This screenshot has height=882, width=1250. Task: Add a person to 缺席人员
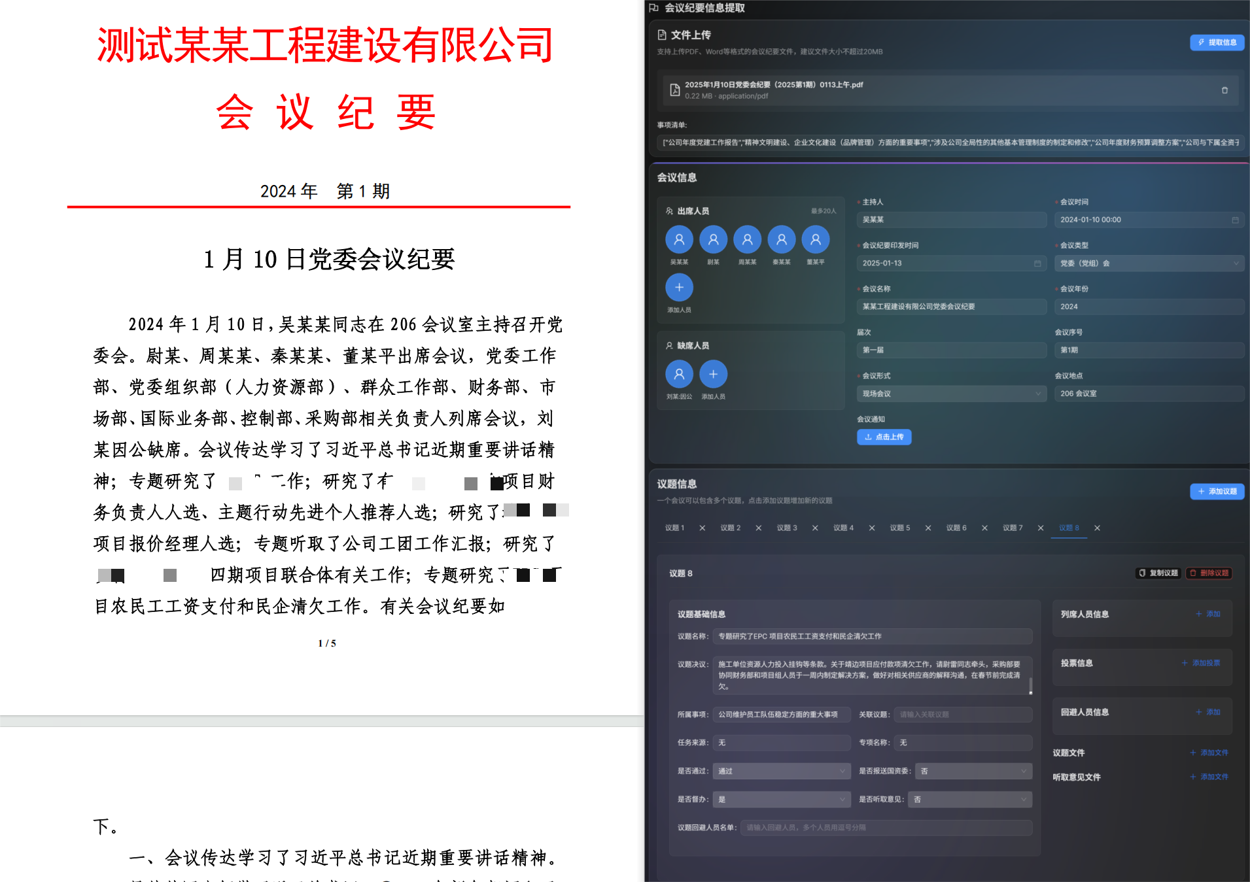point(713,375)
